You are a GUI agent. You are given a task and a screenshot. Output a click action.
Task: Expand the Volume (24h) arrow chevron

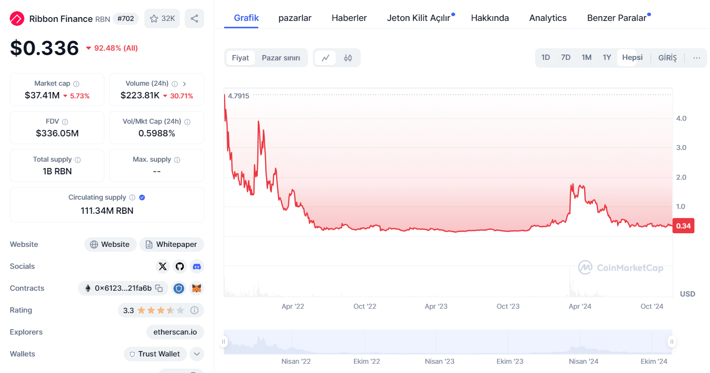pos(184,84)
